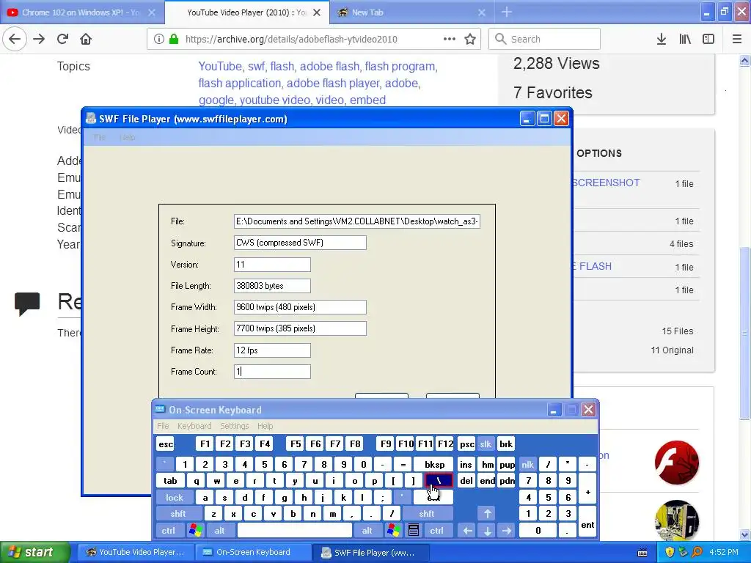Click the green padlock security icon
The image size is (751, 563).
point(174,39)
